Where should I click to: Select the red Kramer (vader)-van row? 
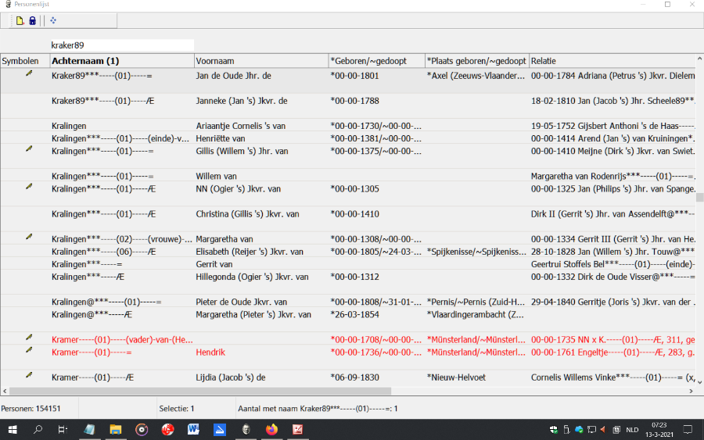click(121, 340)
